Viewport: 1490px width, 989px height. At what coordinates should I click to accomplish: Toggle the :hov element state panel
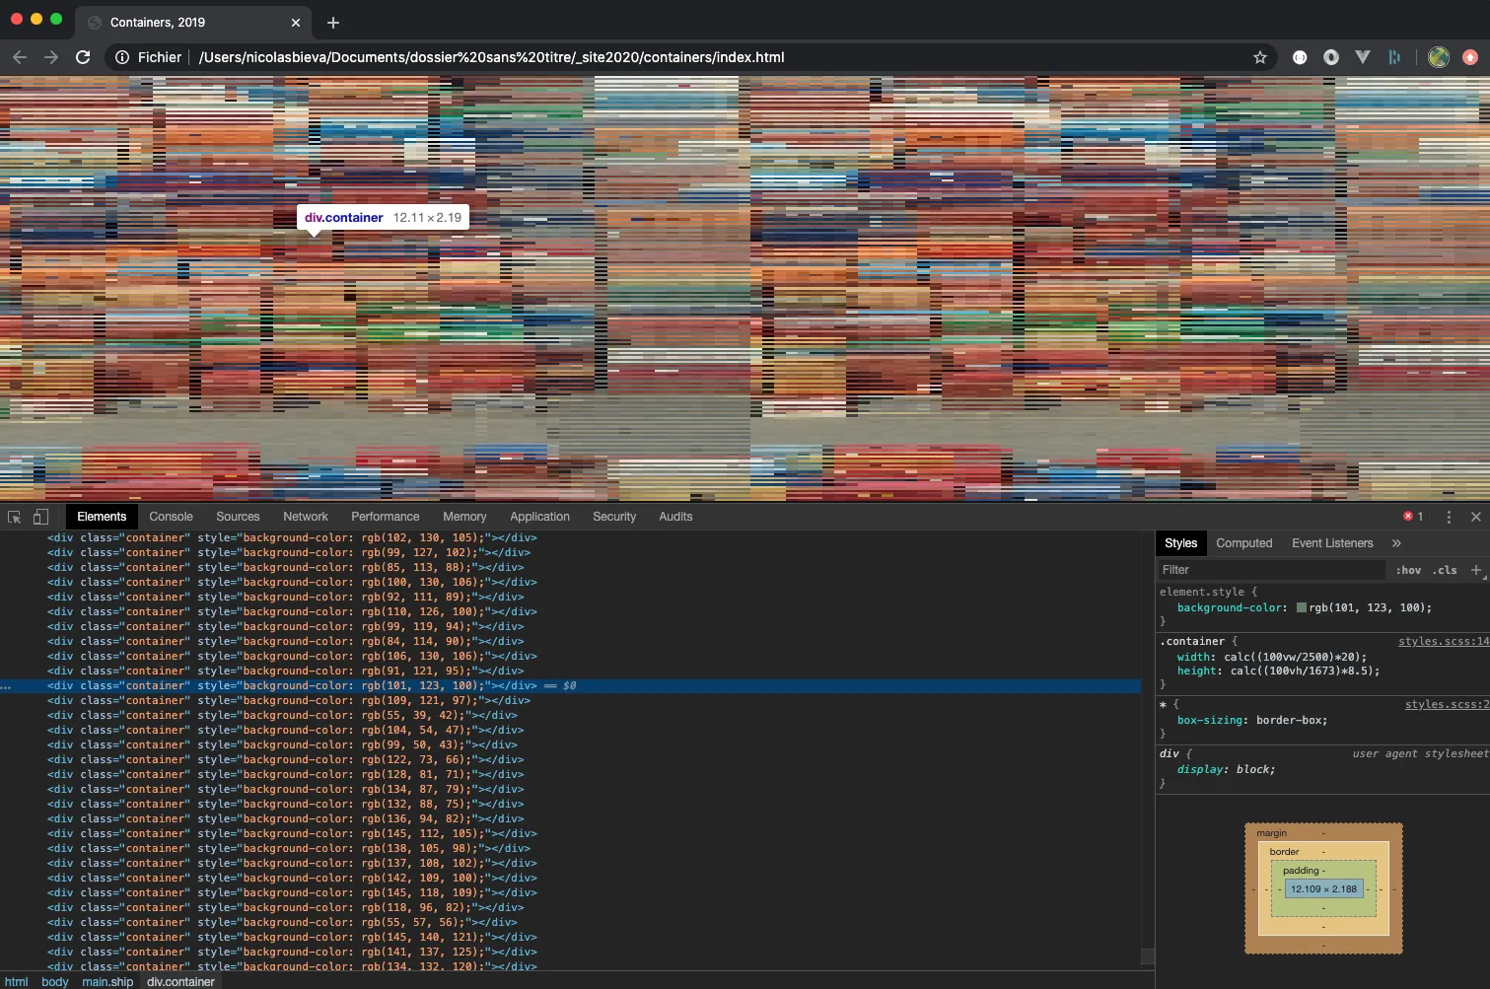(1408, 570)
